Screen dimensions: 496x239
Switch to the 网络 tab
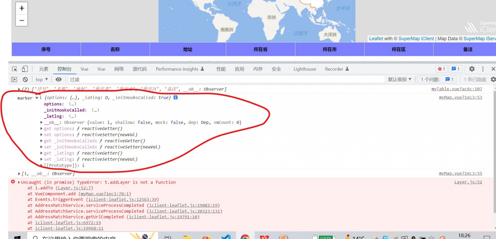pyautogui.click(x=119, y=69)
